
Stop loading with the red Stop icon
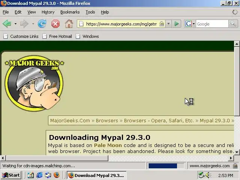point(55,24)
